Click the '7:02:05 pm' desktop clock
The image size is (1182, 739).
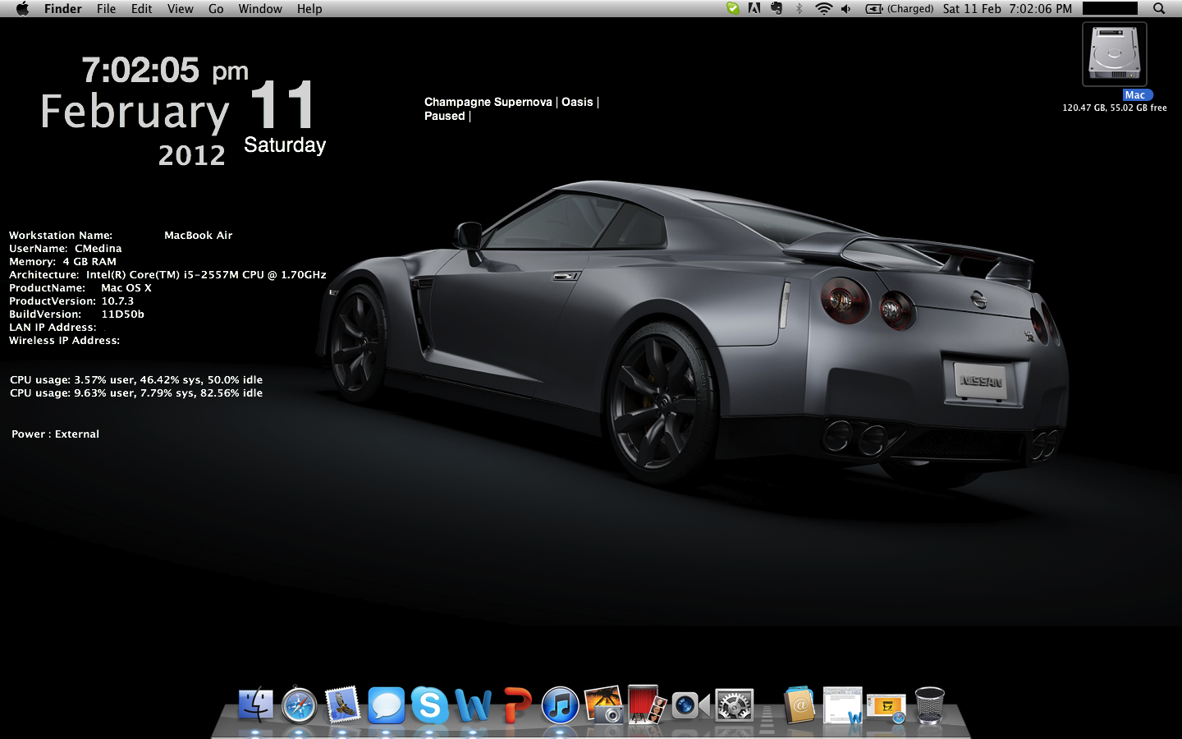[165, 70]
